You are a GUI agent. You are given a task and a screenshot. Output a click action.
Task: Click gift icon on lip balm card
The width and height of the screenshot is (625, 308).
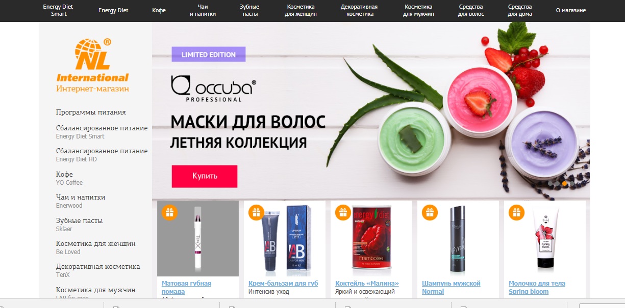coord(256,212)
